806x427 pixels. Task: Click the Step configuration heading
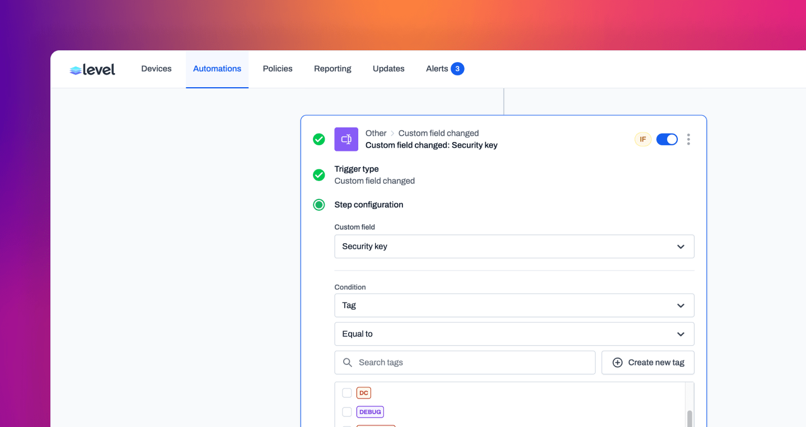(x=369, y=205)
